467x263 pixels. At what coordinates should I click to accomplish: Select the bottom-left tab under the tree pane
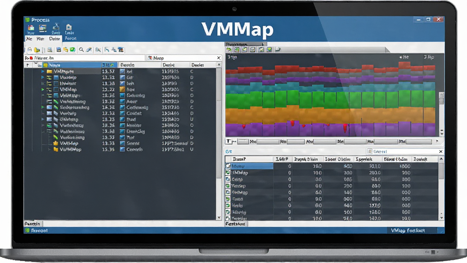point(33,224)
